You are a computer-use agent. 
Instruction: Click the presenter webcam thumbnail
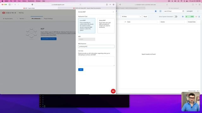190,101
